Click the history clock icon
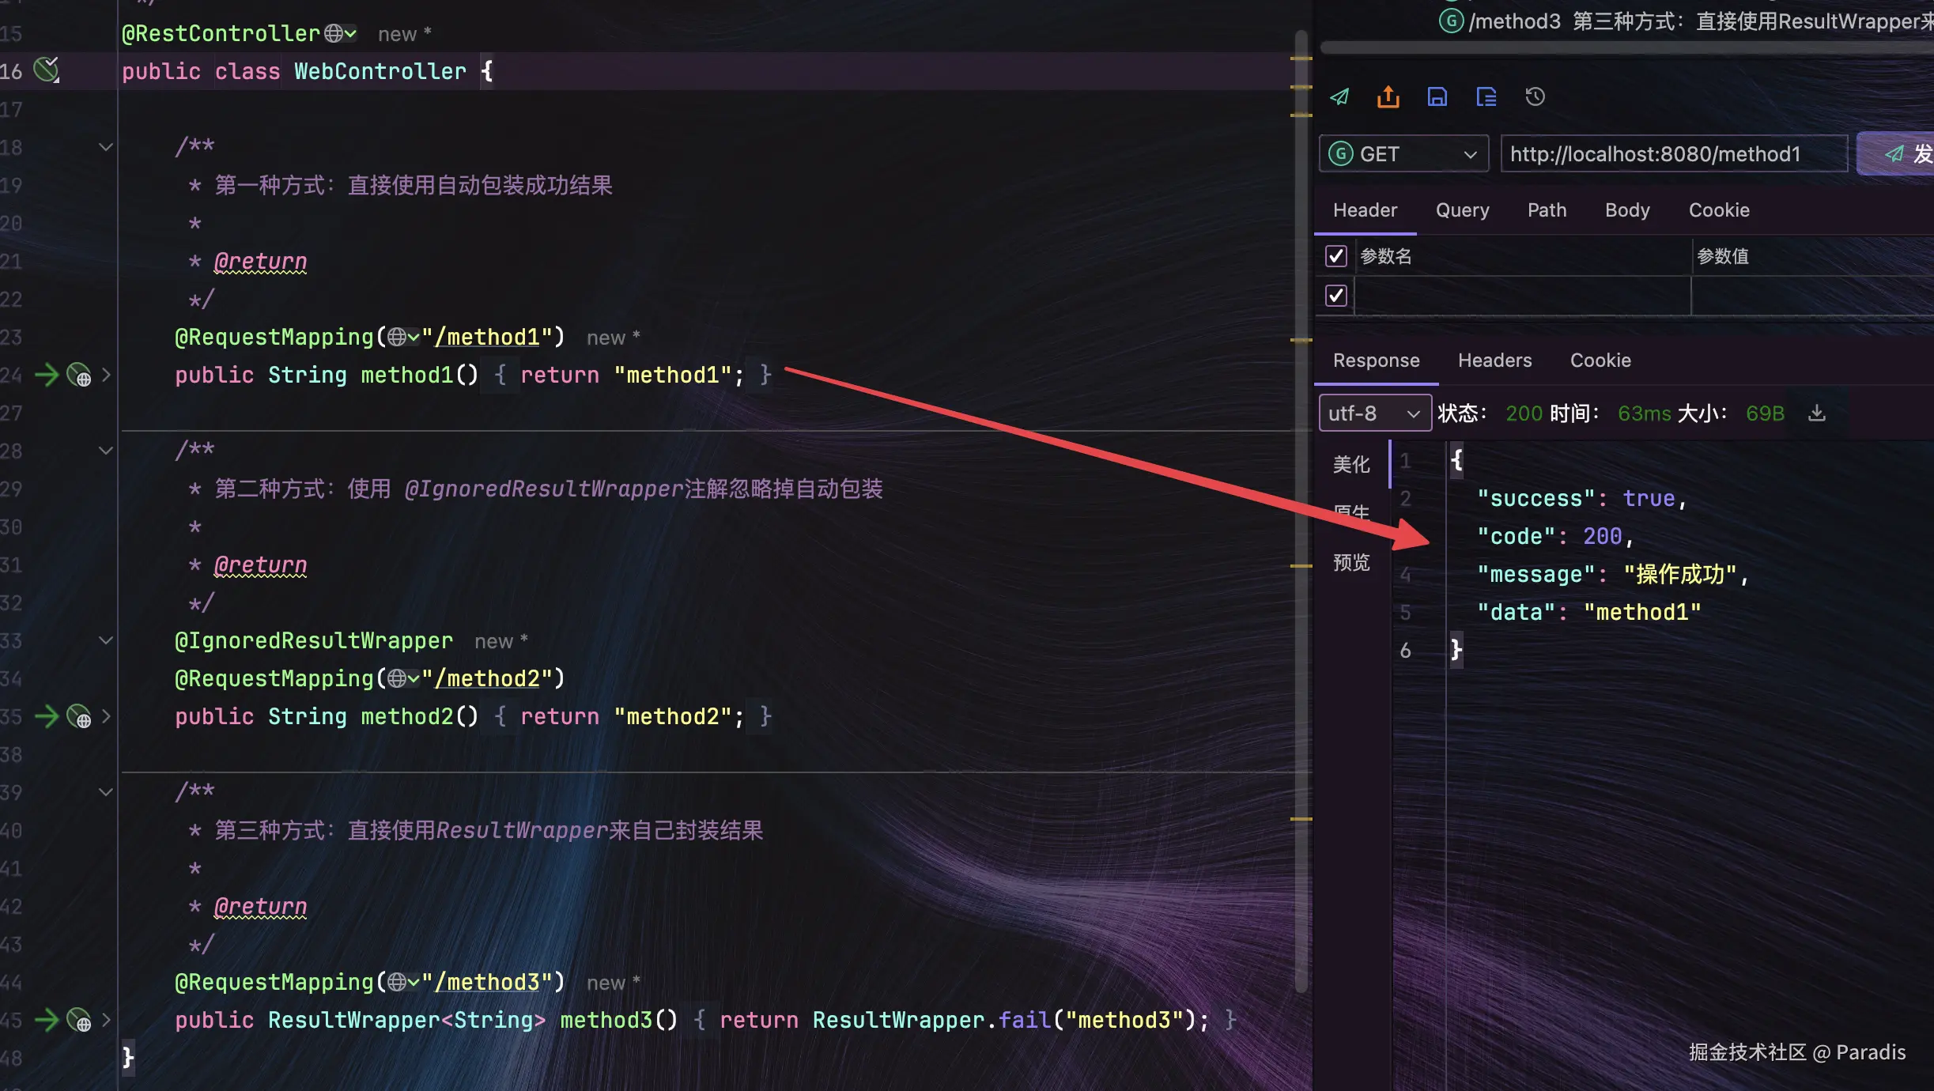The width and height of the screenshot is (1934, 1091). point(1535,96)
